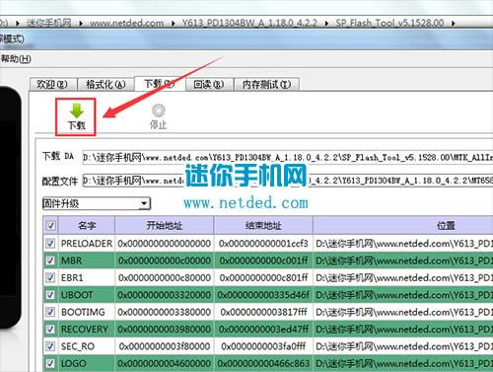
Task: Select the MBR name cell
Action: (x=87, y=260)
